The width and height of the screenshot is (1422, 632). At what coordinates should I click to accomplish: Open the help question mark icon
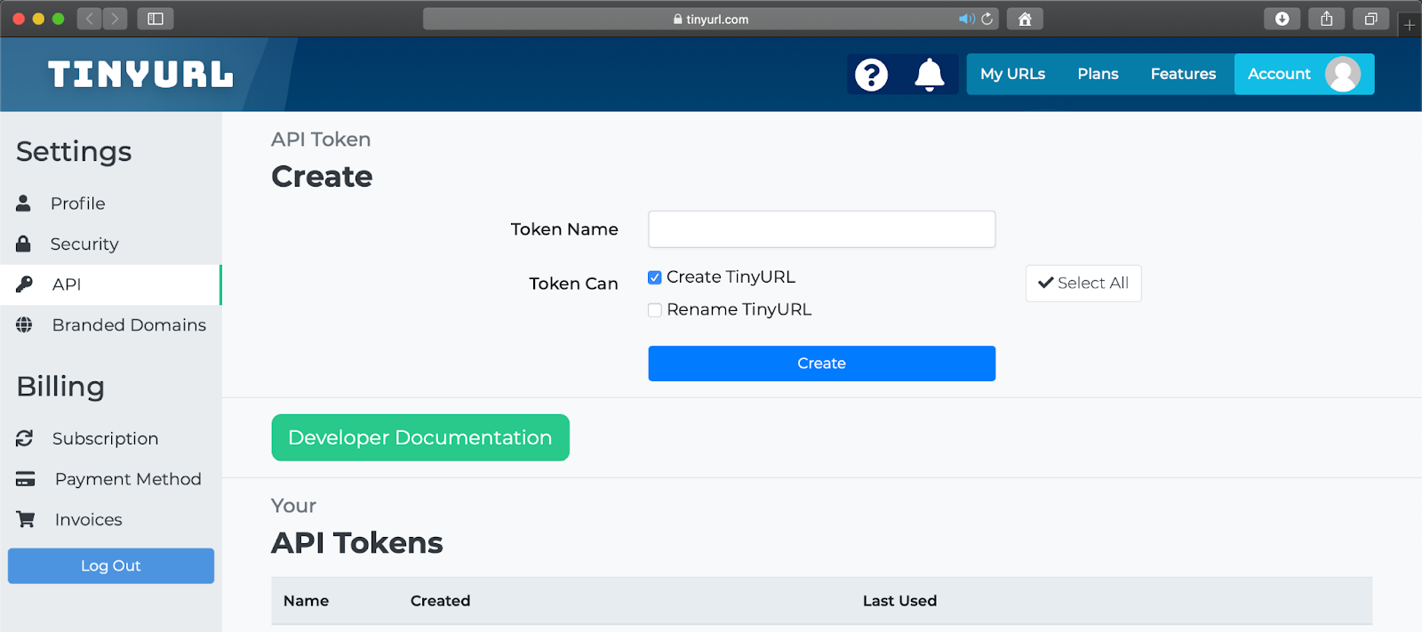[871, 75]
